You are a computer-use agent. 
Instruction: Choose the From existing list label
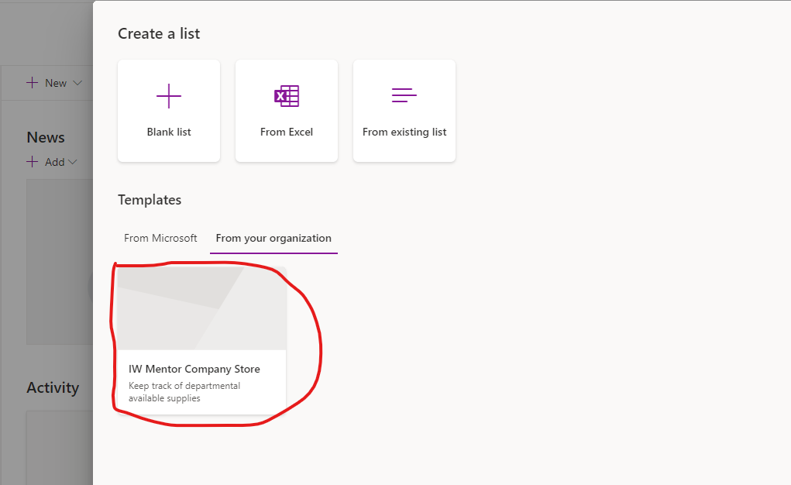[x=404, y=132]
